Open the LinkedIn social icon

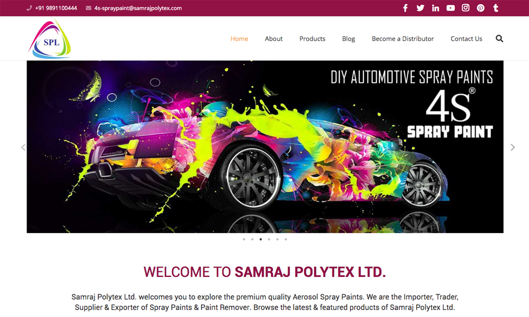435,8
